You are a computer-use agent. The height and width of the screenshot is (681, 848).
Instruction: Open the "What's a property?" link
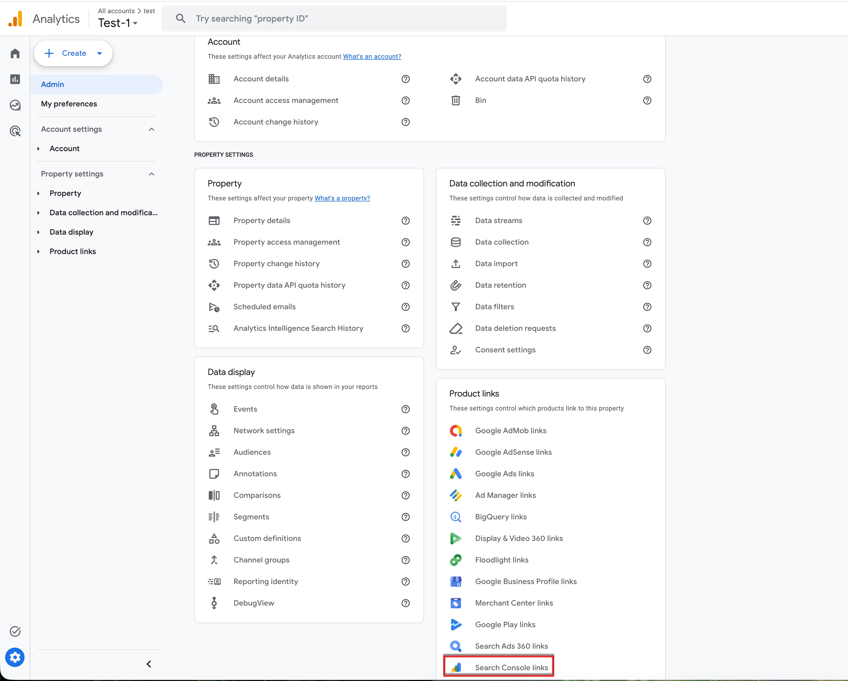(342, 198)
